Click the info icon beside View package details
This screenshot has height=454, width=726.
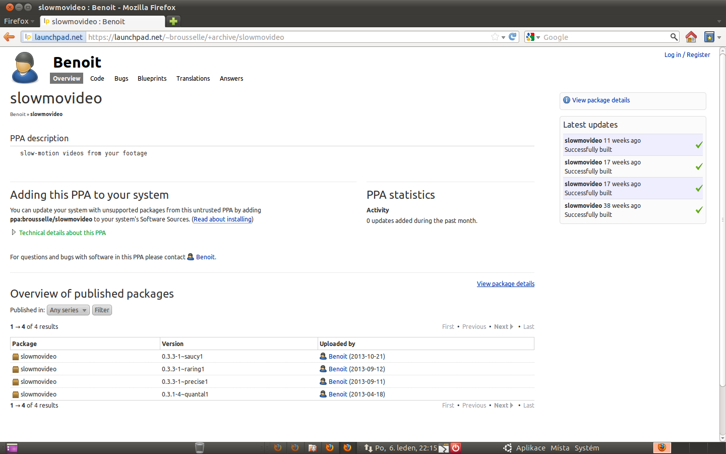tap(567, 100)
